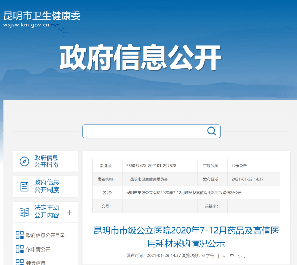The image size is (297, 265).
Task: Click the 主题分类 label cell
Action: coord(213,166)
